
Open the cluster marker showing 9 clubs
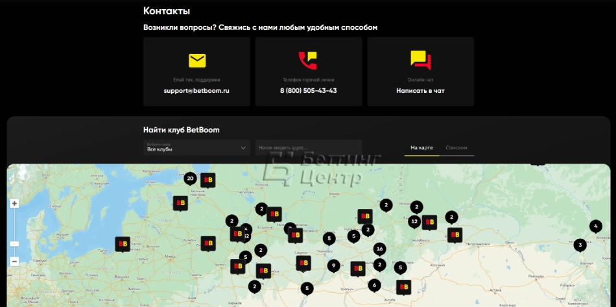point(333,266)
